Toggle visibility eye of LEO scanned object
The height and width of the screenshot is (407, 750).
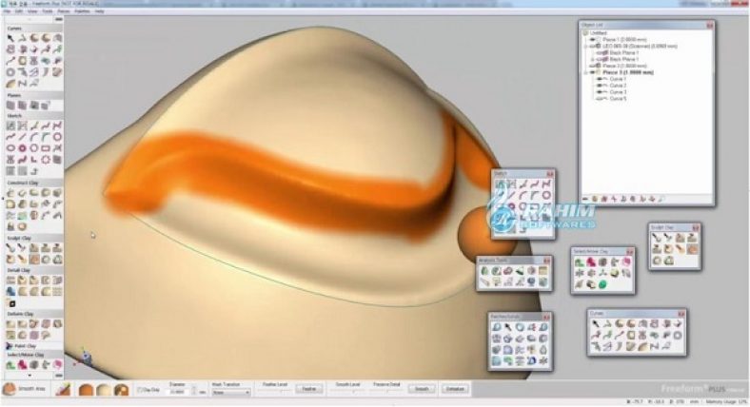pos(592,47)
